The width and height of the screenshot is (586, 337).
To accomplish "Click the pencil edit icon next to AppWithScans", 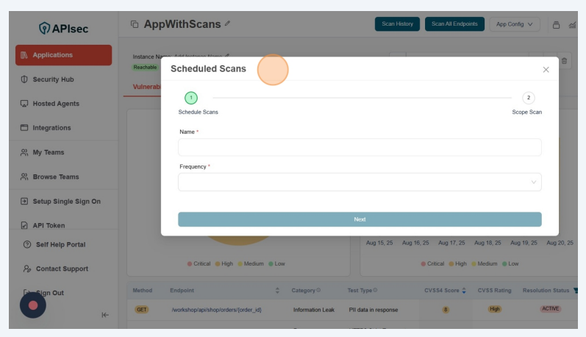I will point(228,24).
